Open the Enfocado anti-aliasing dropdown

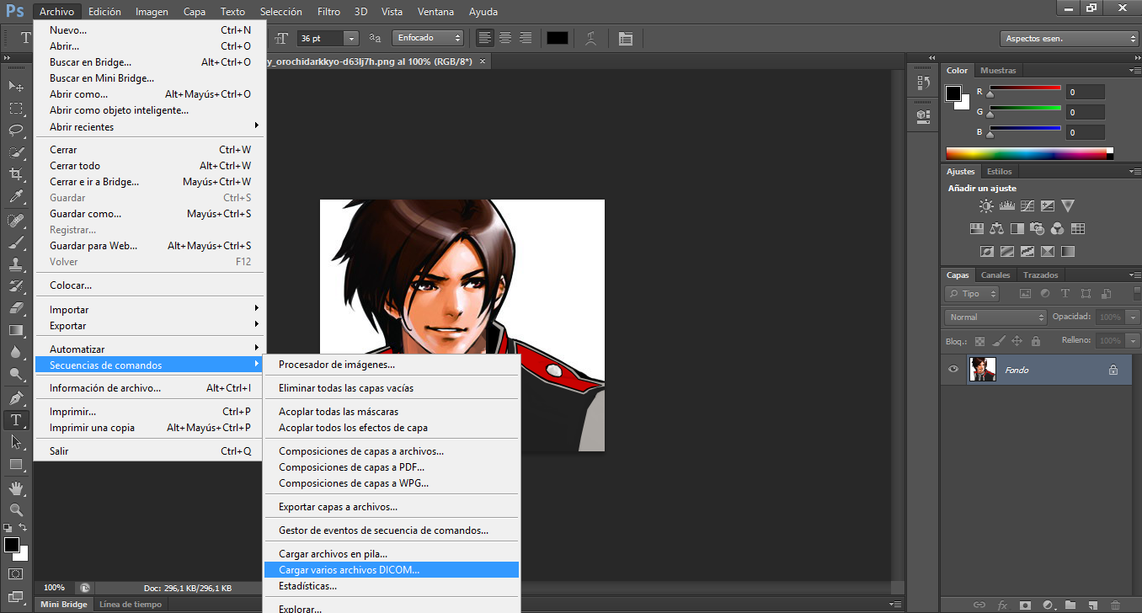(428, 38)
